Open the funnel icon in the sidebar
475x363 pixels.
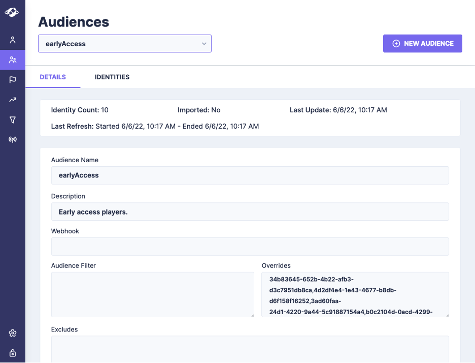pyautogui.click(x=13, y=120)
